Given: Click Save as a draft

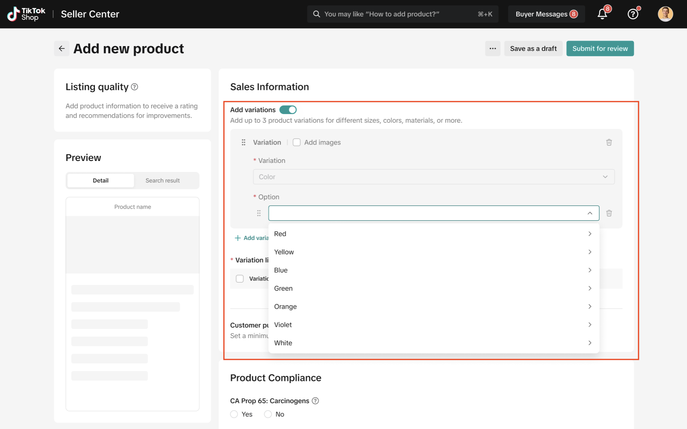Looking at the screenshot, I should coord(533,48).
